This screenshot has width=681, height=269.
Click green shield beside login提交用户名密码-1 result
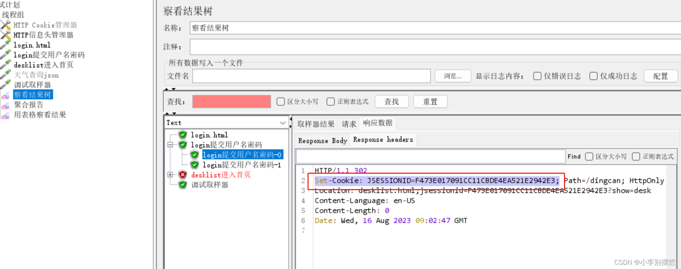194,164
